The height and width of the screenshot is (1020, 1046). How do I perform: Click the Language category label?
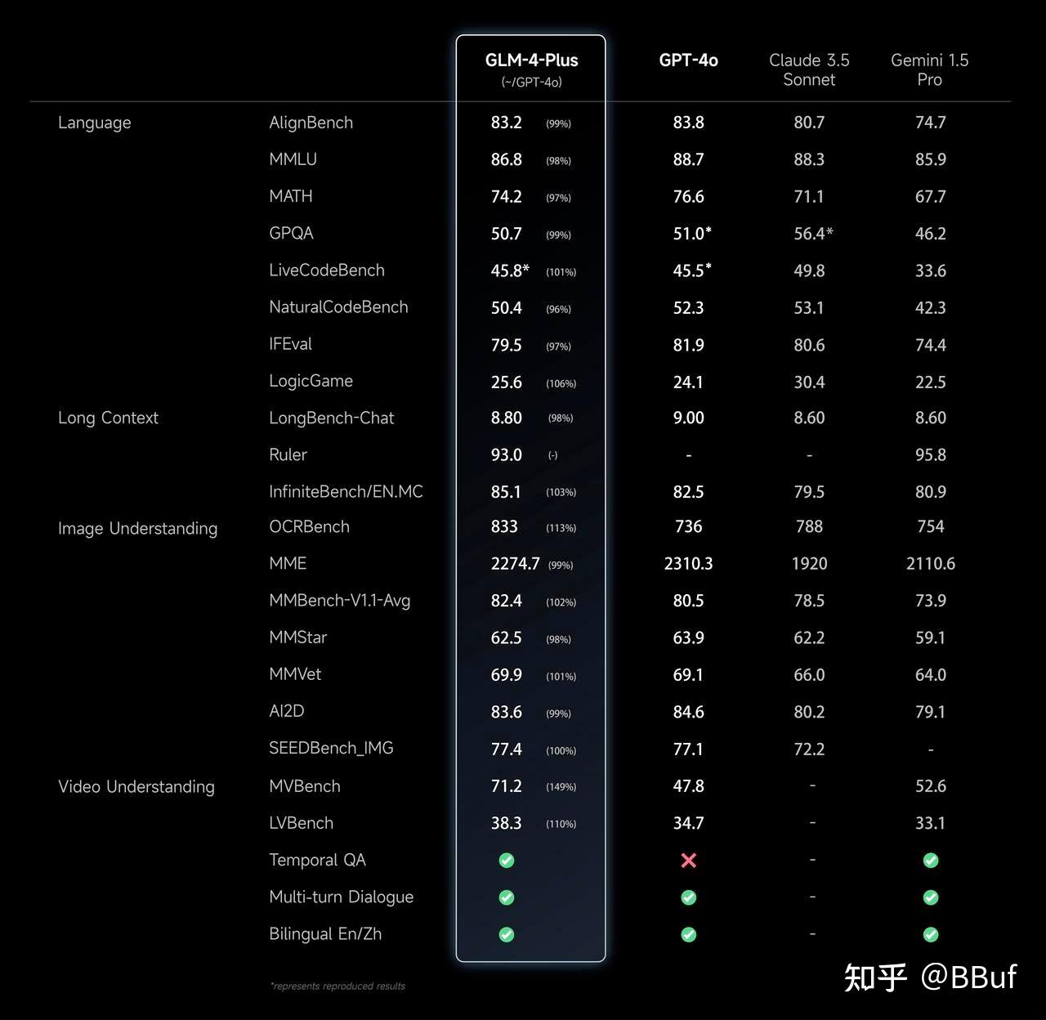coord(95,123)
